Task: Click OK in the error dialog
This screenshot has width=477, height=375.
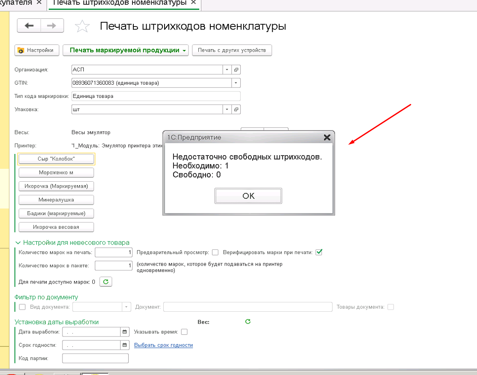Action: coord(248,196)
